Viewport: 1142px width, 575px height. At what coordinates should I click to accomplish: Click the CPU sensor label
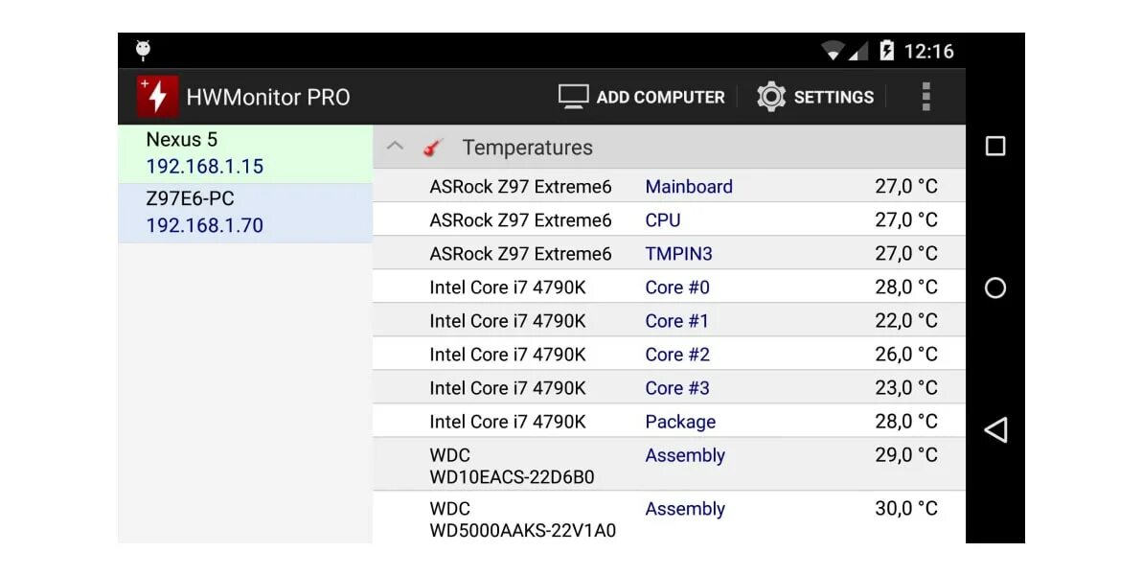[663, 220]
